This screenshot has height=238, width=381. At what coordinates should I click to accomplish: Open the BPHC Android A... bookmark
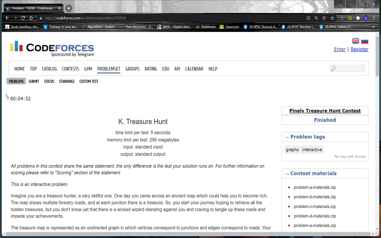coord(260,27)
